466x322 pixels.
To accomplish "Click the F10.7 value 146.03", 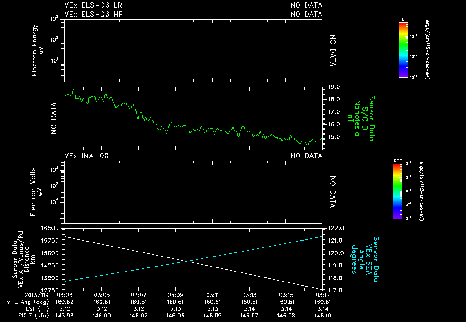I will point(175,316).
